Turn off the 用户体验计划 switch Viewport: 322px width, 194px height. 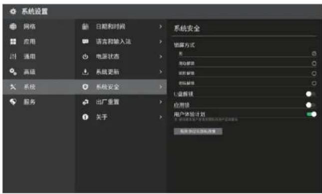coord(311,114)
